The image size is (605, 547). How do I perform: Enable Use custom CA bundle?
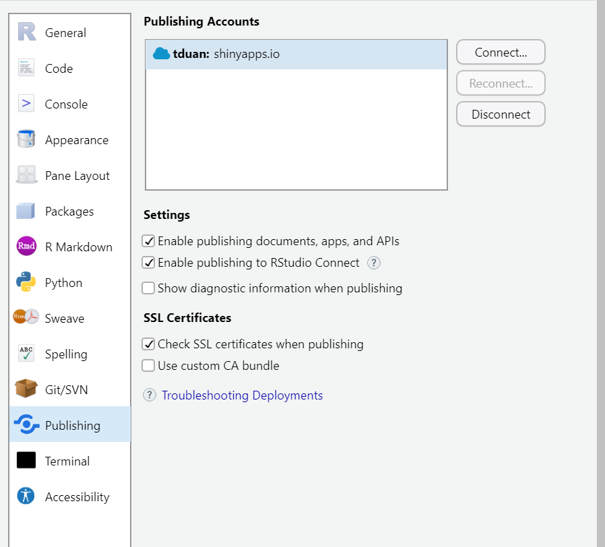coord(149,366)
